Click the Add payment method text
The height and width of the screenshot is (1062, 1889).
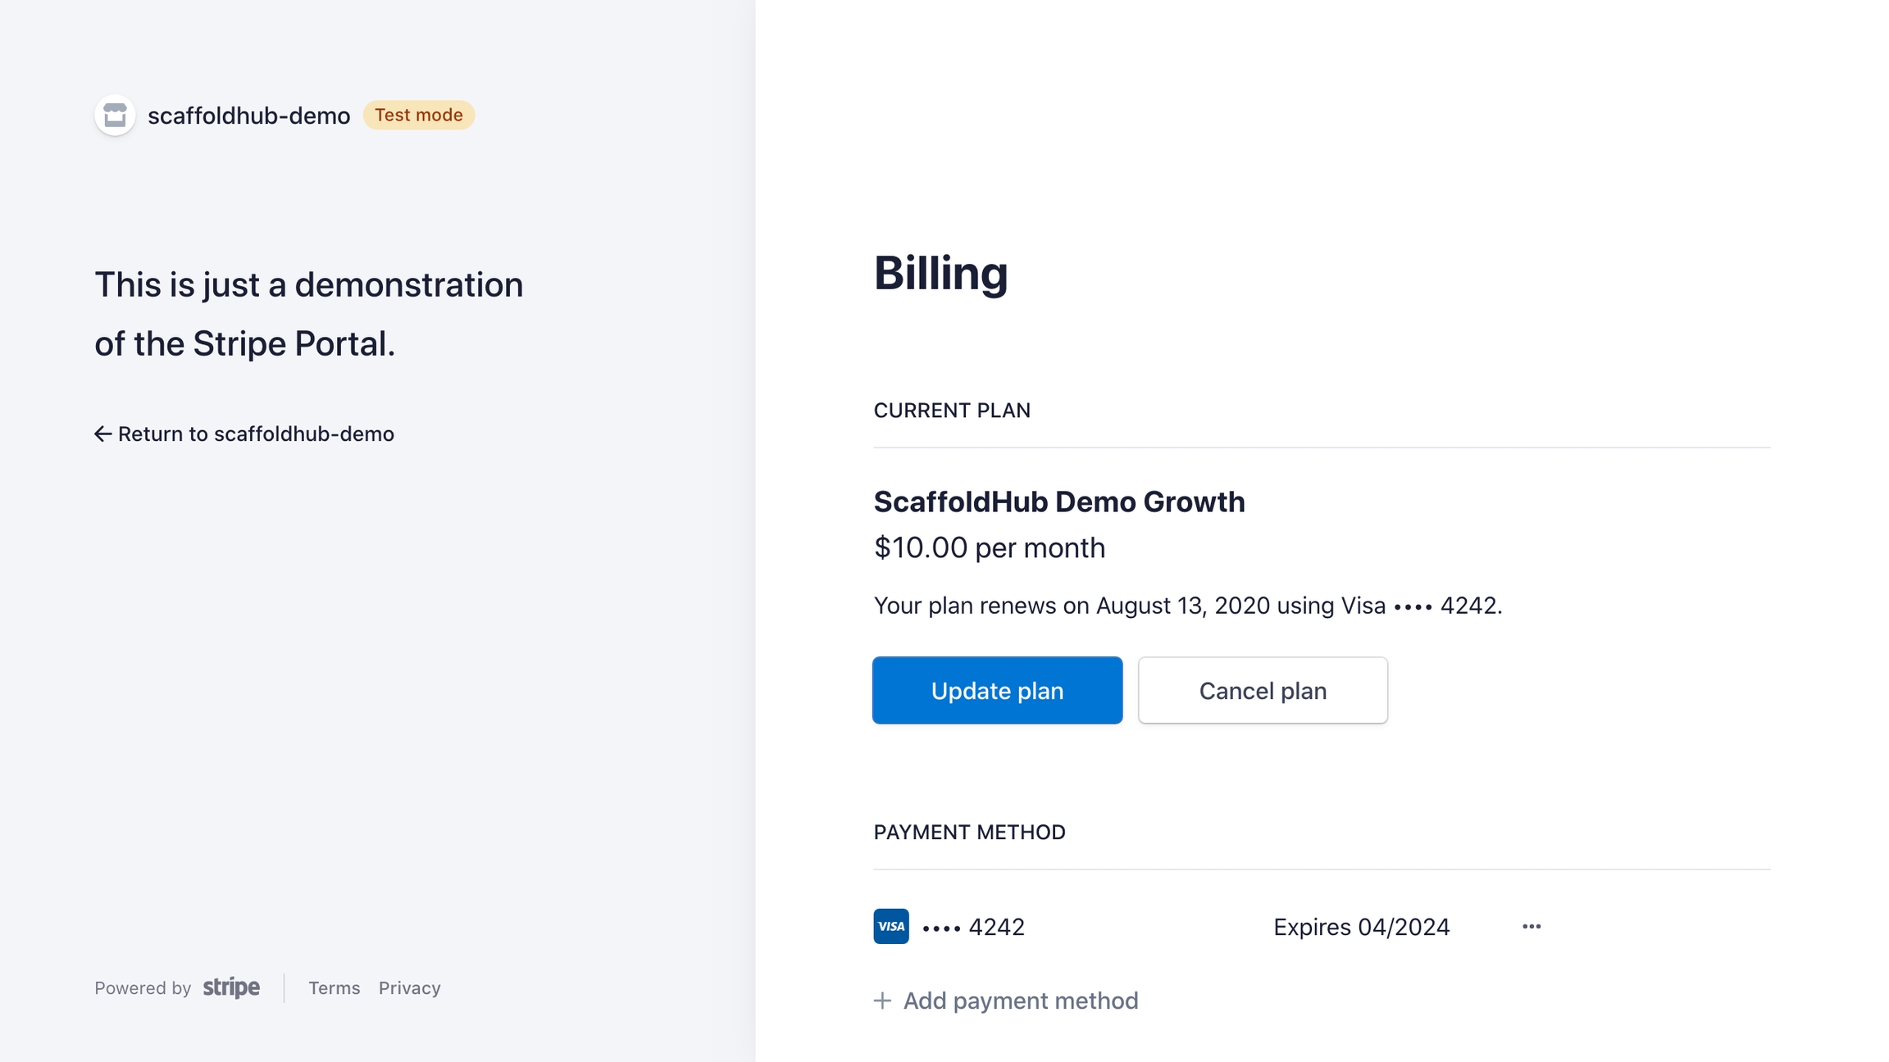pyautogui.click(x=1020, y=1001)
